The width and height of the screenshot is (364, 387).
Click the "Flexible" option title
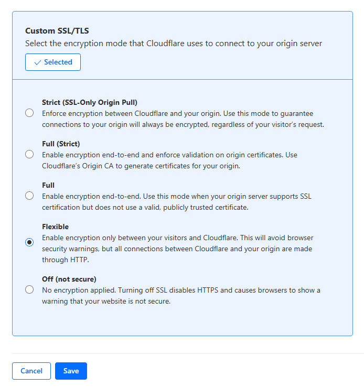point(55,227)
